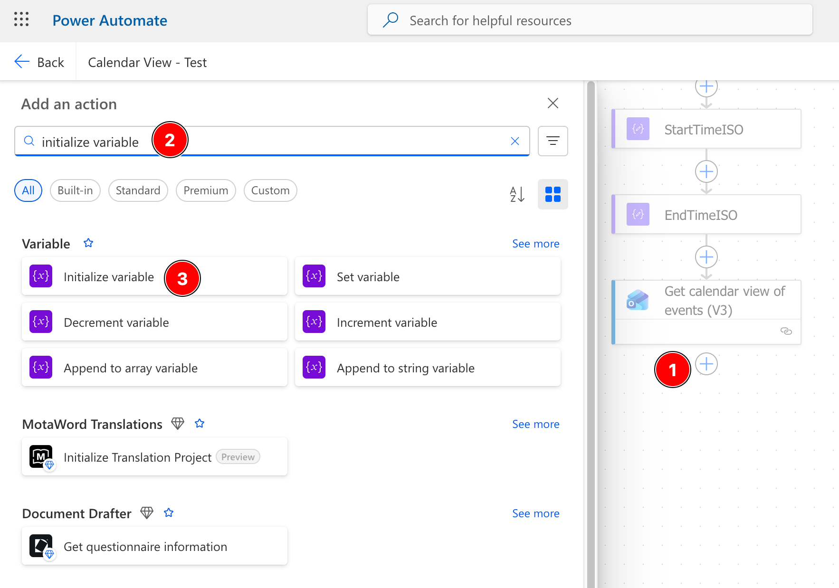Select the Premium filter chip

(x=206, y=190)
